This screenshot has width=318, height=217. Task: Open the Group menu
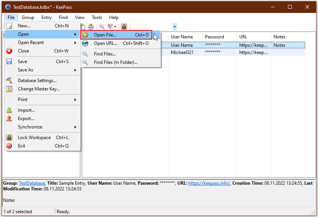pos(28,17)
